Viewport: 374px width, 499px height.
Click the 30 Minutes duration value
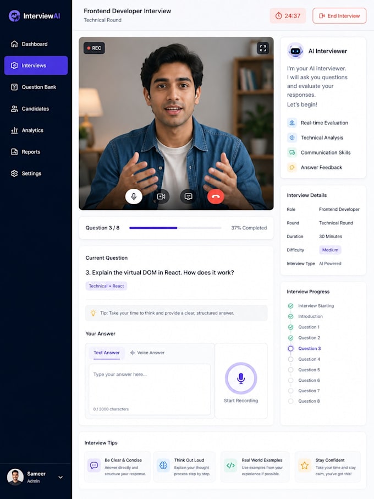[331, 237]
